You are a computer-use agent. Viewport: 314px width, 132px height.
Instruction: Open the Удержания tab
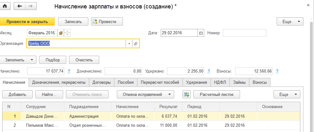click(x=196, y=82)
